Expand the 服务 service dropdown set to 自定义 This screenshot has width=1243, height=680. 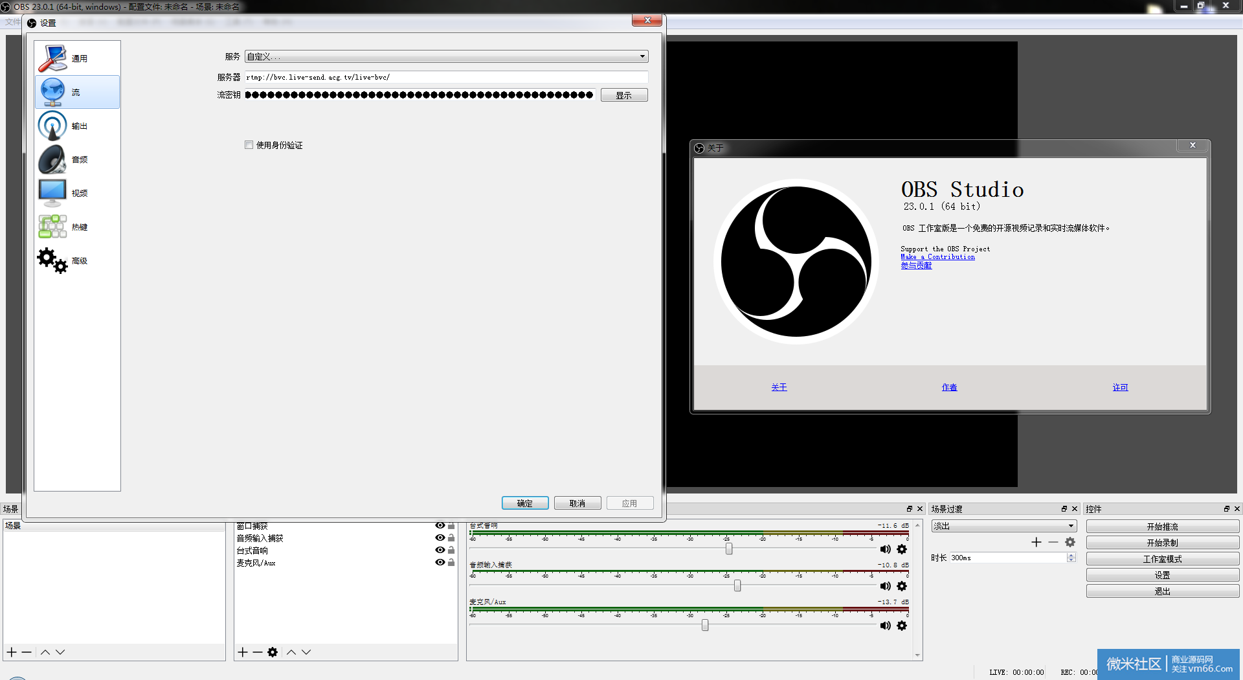446,56
